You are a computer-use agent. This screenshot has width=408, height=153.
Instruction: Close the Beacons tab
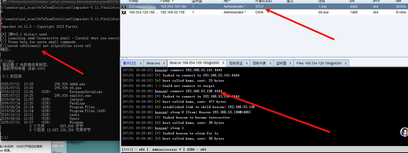click(164, 63)
